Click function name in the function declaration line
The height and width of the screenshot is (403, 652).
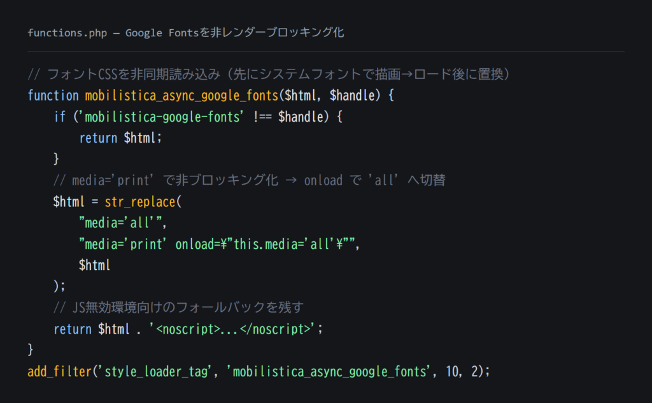(x=181, y=95)
